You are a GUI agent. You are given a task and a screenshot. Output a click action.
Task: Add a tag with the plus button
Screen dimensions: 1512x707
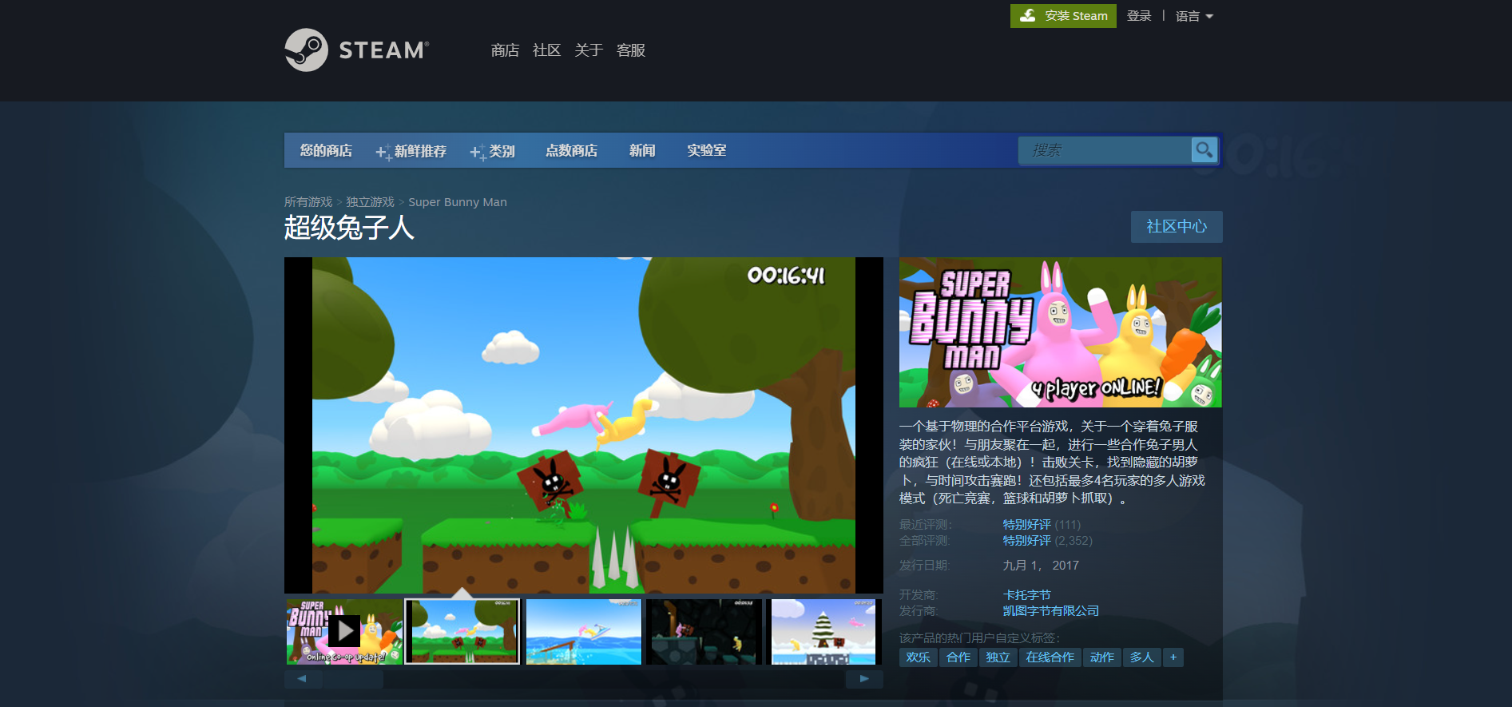coord(1173,657)
